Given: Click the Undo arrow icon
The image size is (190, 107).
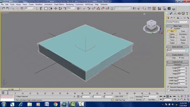Looking at the screenshot, I should click(3, 8).
